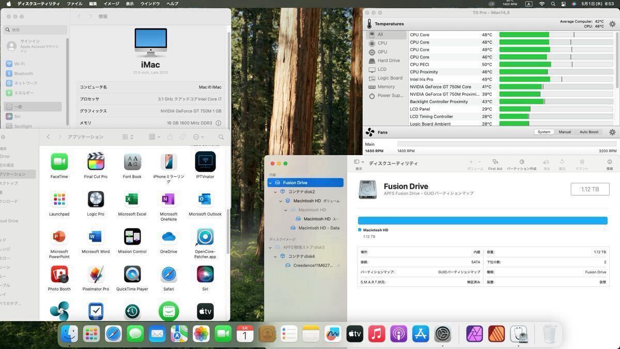Screen dimensions: 620x349
Task: Open the Fans section settings gear
Action: (612, 132)
